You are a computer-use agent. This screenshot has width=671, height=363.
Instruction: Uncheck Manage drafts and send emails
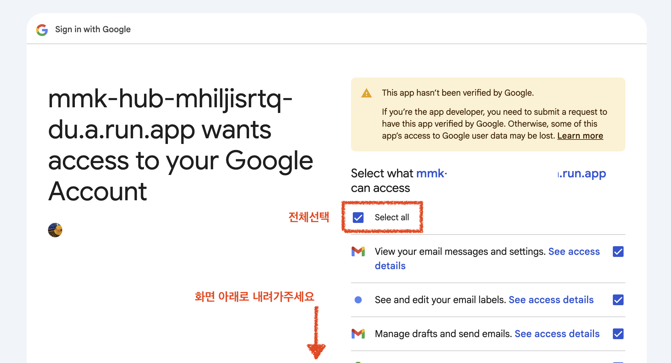tap(618, 334)
